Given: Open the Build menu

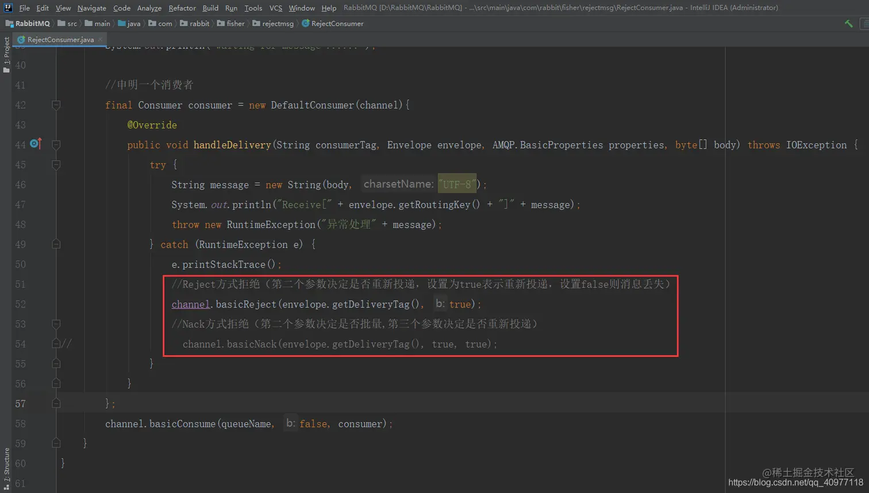Looking at the screenshot, I should click(x=210, y=8).
